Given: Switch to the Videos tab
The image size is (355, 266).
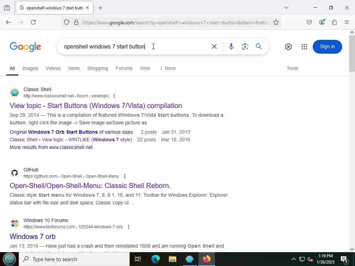Looking at the screenshot, I should [x=53, y=68].
